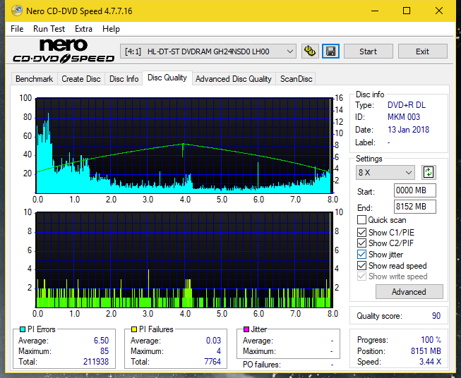Open the drive options tools icon
Image resolution: width=461 pixels, height=378 pixels.
click(x=310, y=51)
